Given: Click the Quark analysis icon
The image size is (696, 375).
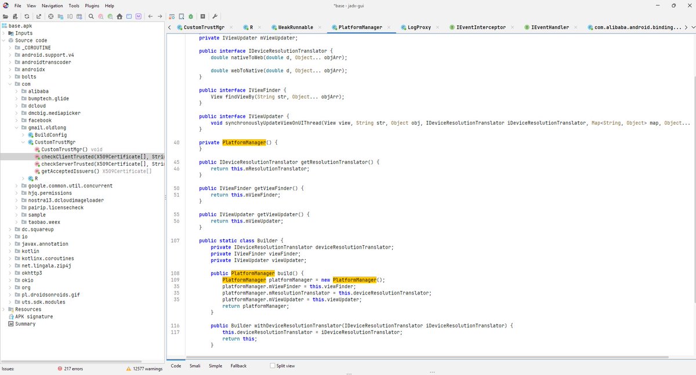Looking at the screenshot, I should click(x=181, y=16).
